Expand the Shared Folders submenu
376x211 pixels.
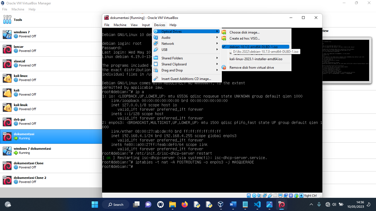[187, 58]
